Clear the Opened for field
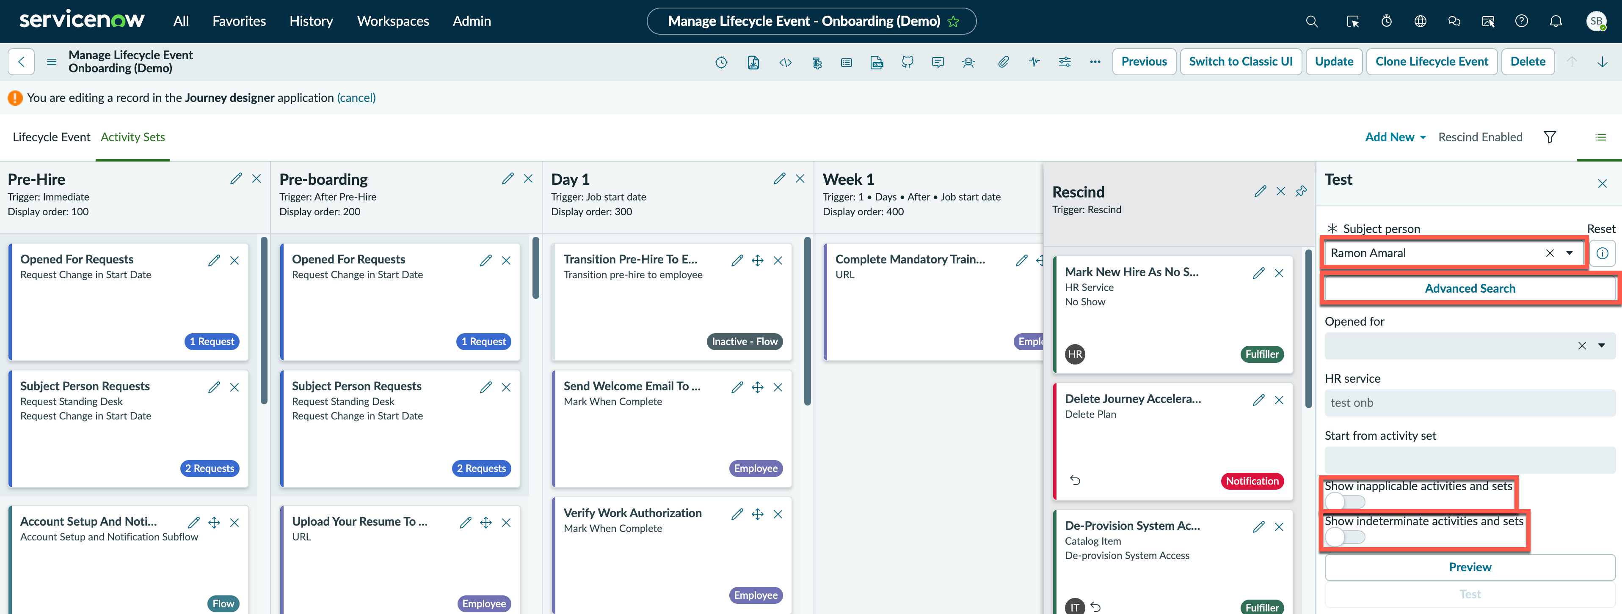The height and width of the screenshot is (614, 1622). 1581,345
